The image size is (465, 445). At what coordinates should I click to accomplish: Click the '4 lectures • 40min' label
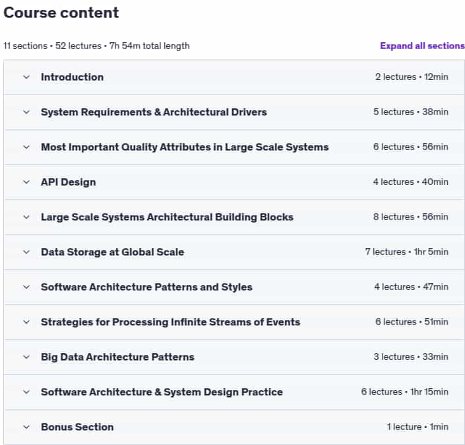(411, 182)
